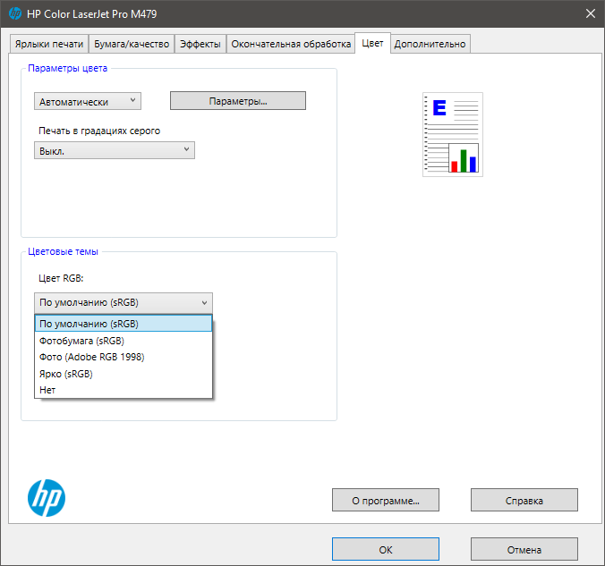This screenshot has width=605, height=566.
Task: Switch to Дополнительно tab
Action: 430,44
